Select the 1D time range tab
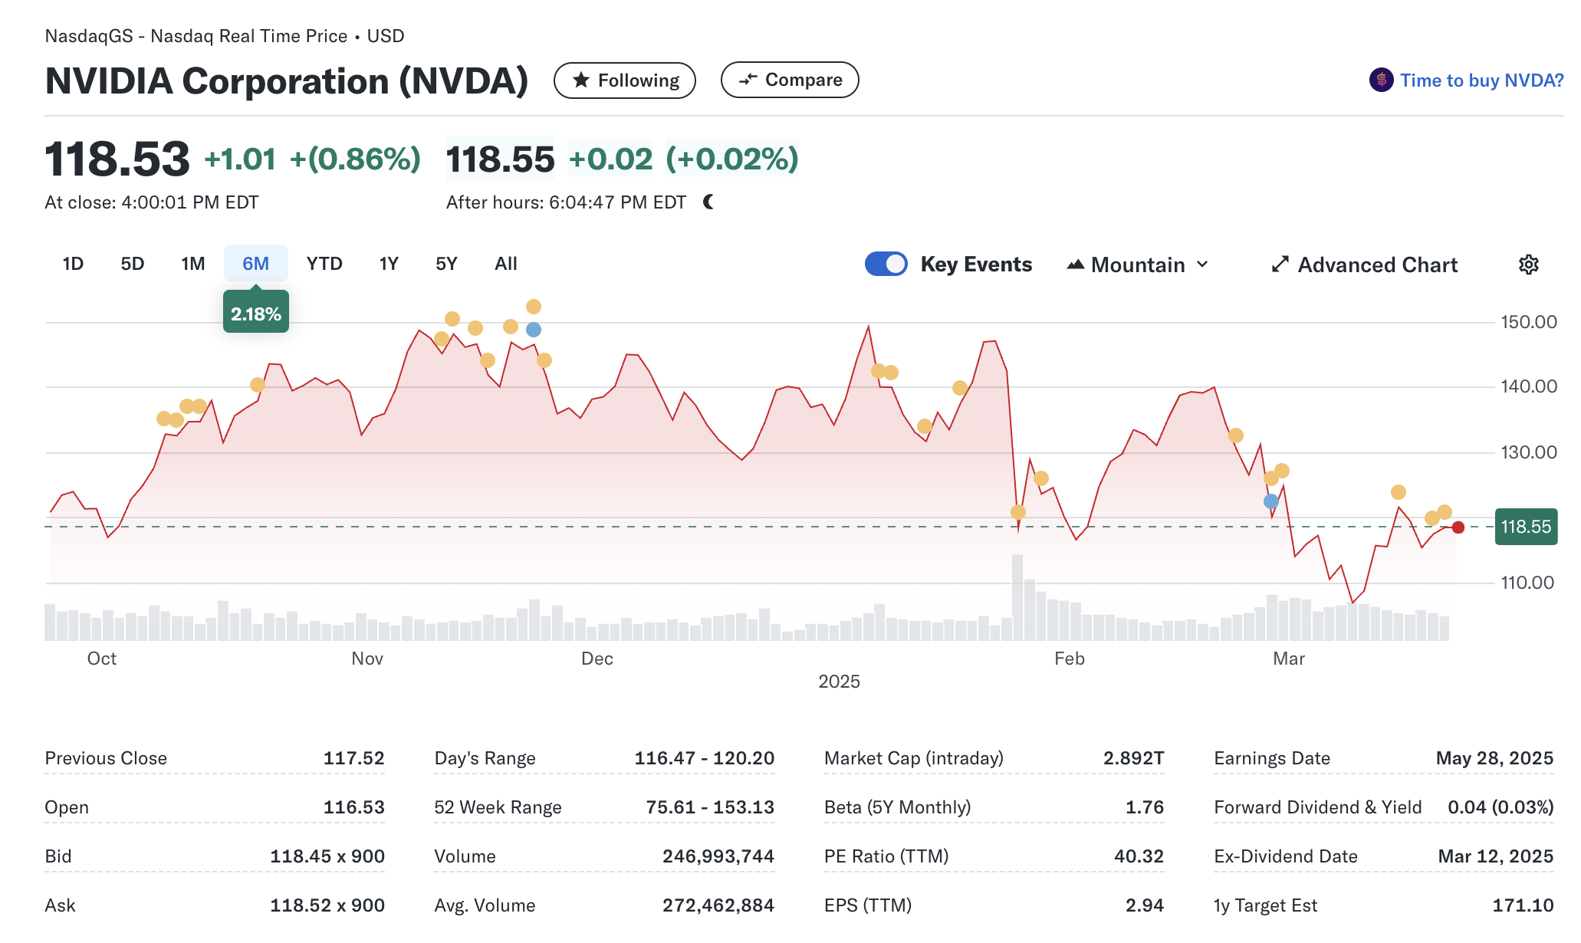Screen dimensions: 1581x943 pyautogui.click(x=73, y=264)
